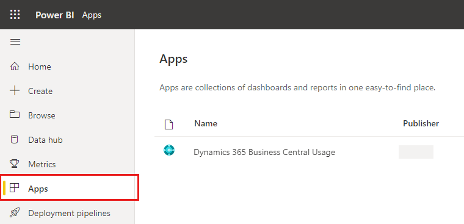Click the Data hub cylinder icon
Viewport: 464px width, 224px height.
pyautogui.click(x=14, y=139)
